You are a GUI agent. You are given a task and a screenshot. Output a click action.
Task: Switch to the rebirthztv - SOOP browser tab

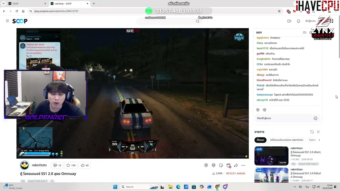click(x=69, y=4)
